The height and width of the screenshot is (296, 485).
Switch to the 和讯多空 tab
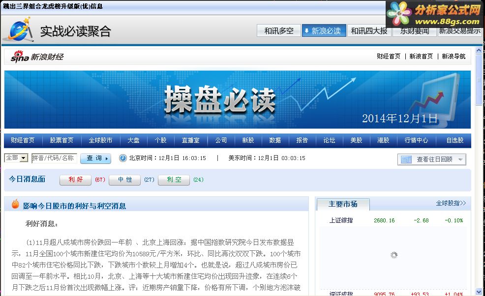click(x=279, y=30)
